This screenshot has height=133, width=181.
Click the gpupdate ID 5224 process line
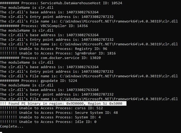[39, 81]
